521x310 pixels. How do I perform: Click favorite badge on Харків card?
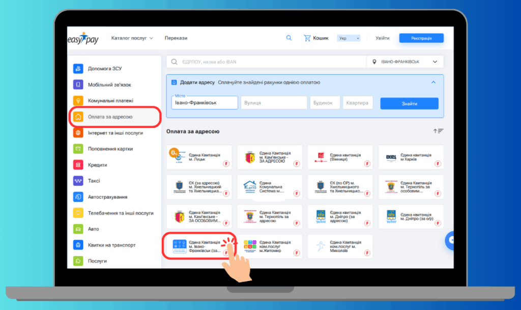coord(438,163)
